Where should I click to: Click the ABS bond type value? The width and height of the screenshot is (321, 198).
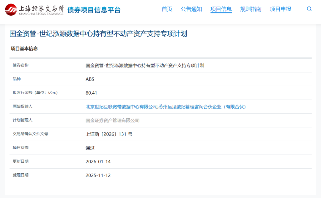point(90,79)
